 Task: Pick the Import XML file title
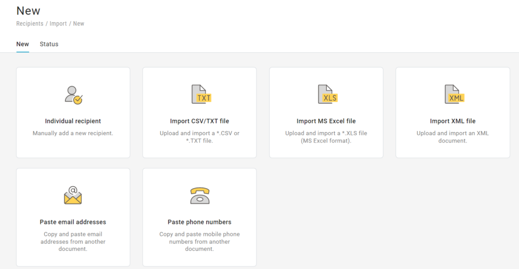click(x=453, y=121)
